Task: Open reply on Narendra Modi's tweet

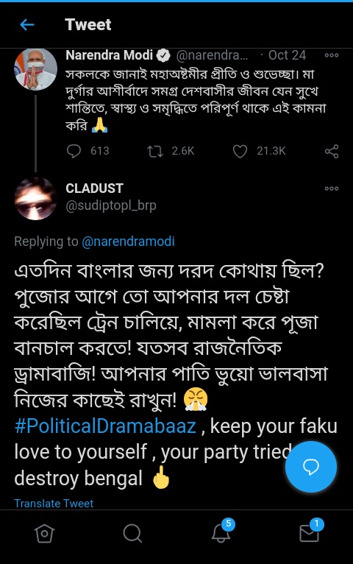Action: click(74, 151)
